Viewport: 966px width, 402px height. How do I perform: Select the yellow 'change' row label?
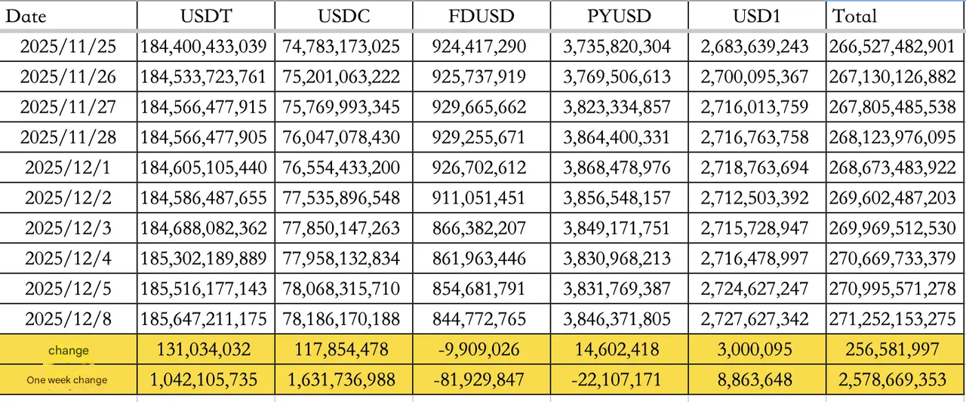pos(68,350)
